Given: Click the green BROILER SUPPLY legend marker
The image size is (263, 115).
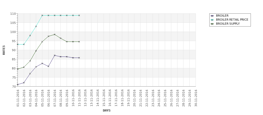Looking at the screenshot, I should click(212, 24).
